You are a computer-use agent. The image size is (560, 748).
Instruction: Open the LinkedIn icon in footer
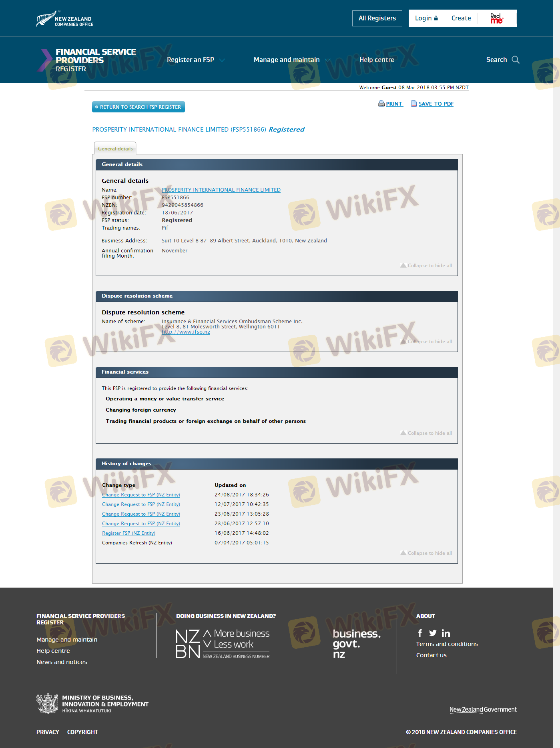pos(446,633)
